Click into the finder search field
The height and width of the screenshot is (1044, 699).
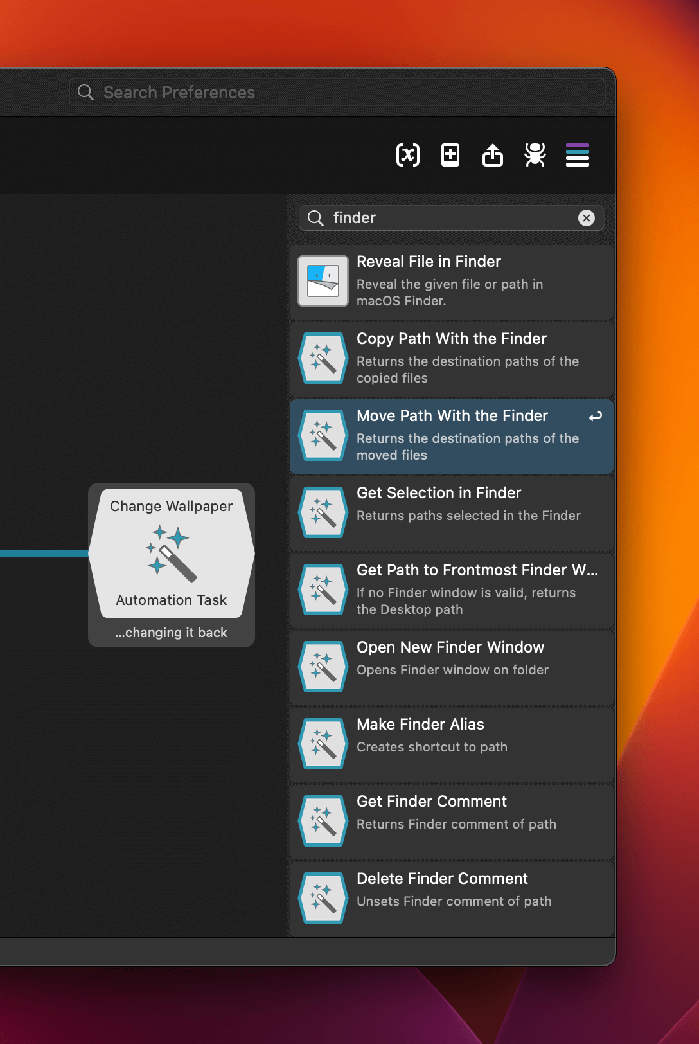(x=451, y=218)
